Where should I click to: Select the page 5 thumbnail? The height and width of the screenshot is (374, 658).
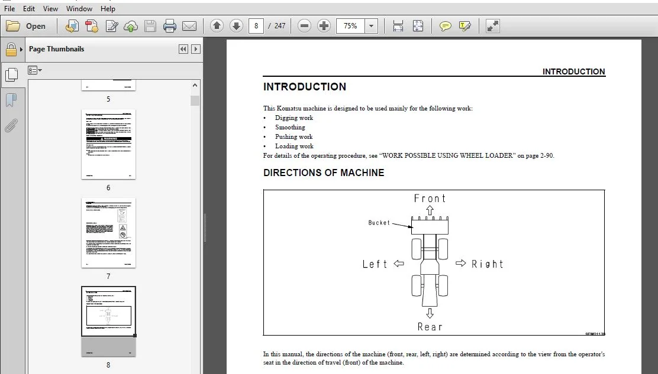pos(108,84)
